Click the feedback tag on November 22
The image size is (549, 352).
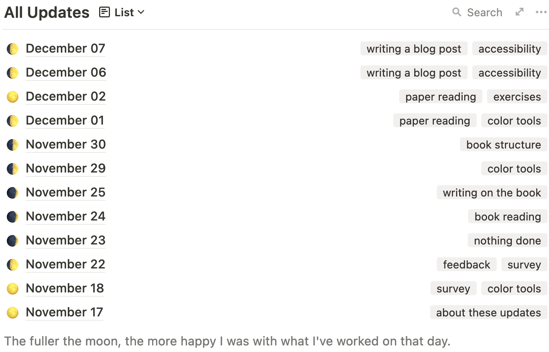click(x=467, y=265)
